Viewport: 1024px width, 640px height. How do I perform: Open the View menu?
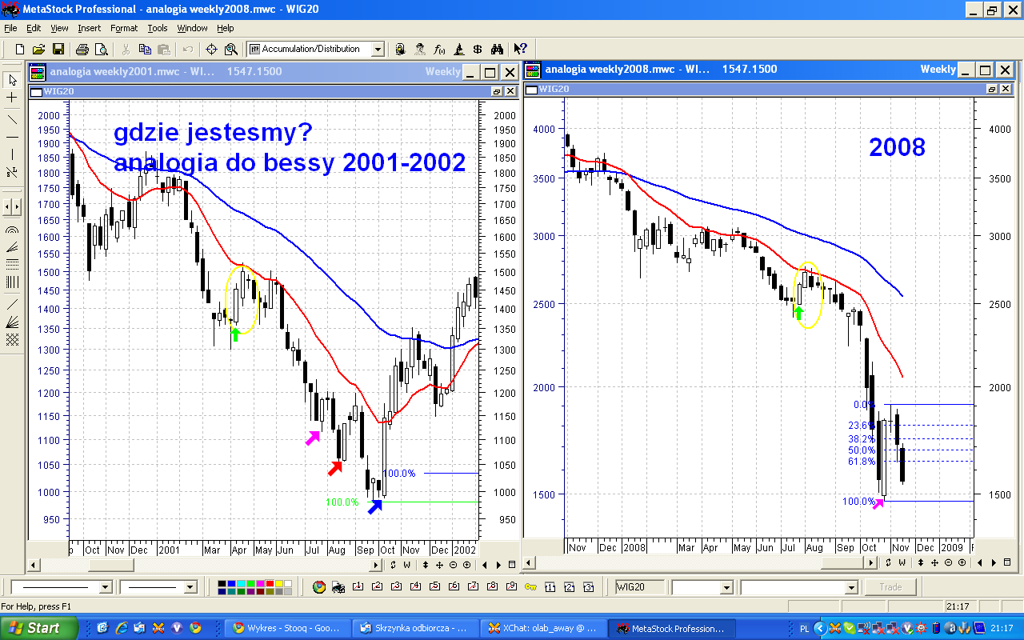[59, 28]
